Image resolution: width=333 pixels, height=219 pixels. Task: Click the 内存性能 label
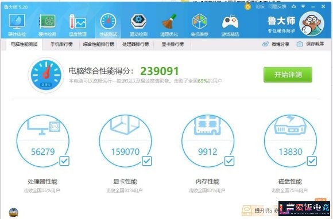pyautogui.click(x=207, y=182)
